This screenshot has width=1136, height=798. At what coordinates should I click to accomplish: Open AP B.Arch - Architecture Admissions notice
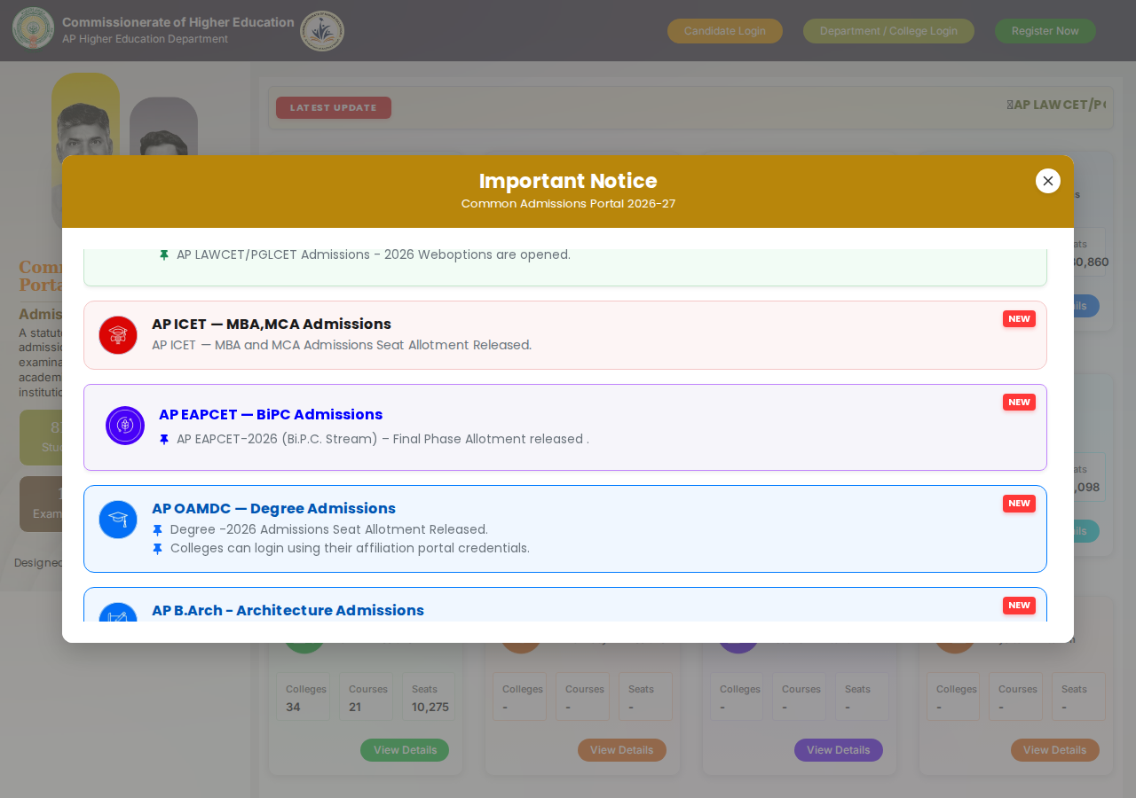pyautogui.click(x=565, y=605)
